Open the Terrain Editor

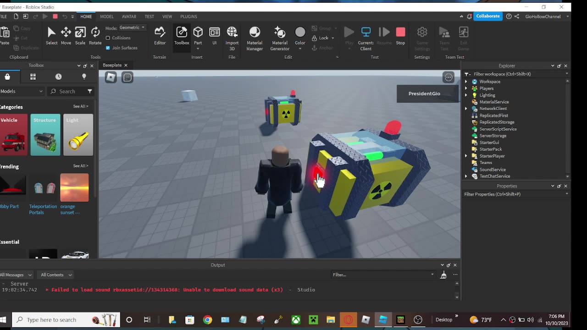pos(160,36)
